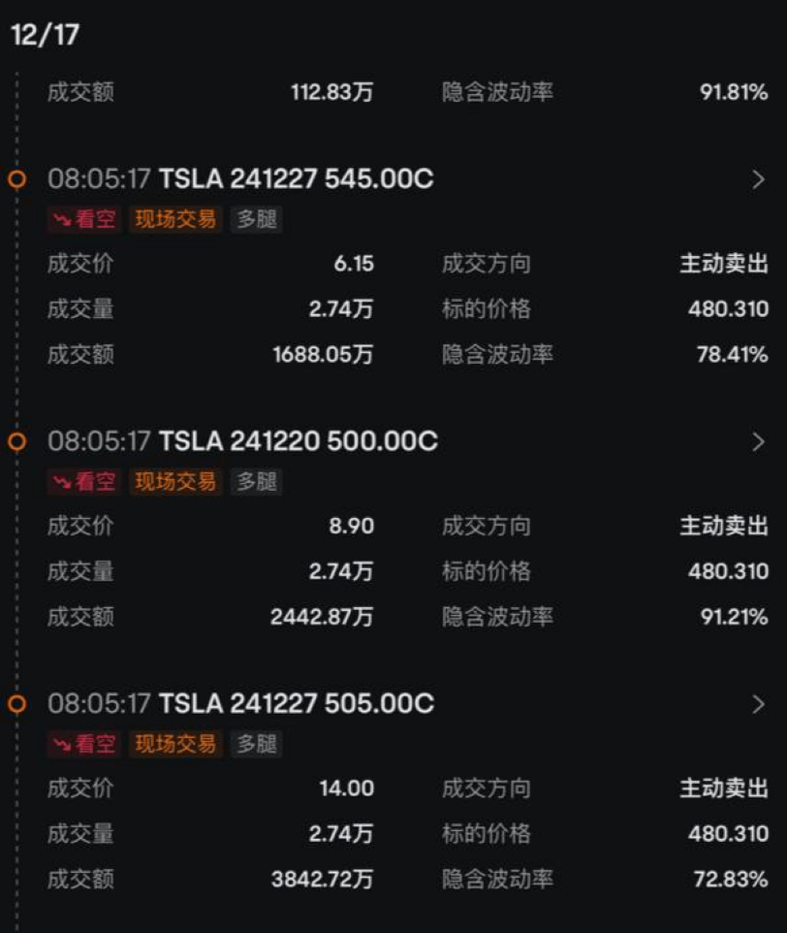Viewport: 787px width, 933px height.
Task: Click the 多腿 tag under 545.00C contract
Action: pos(257,219)
